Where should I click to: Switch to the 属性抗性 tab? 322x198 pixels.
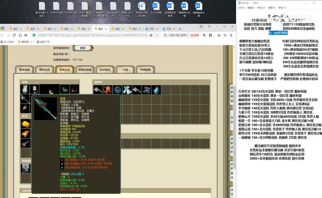click(x=45, y=70)
